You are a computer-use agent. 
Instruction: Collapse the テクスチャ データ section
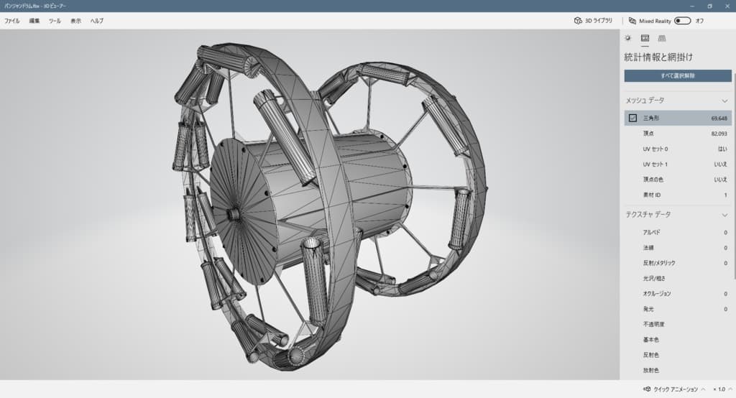pyautogui.click(x=724, y=215)
